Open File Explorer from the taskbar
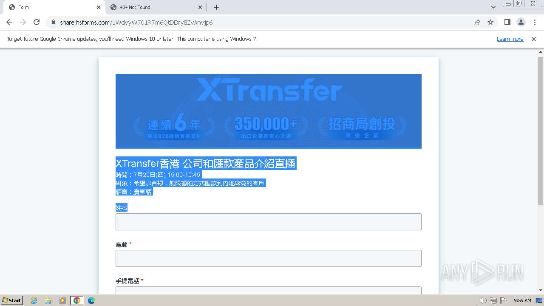The image size is (544, 306). click(48, 300)
